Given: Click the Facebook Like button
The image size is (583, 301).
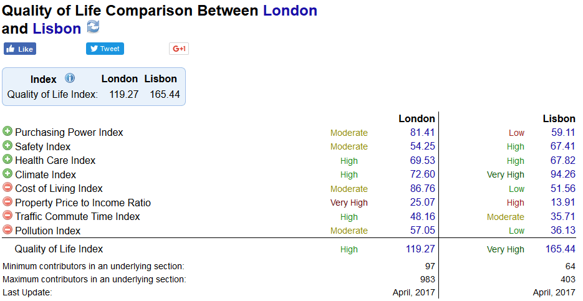Looking at the screenshot, I should coord(20,49).
